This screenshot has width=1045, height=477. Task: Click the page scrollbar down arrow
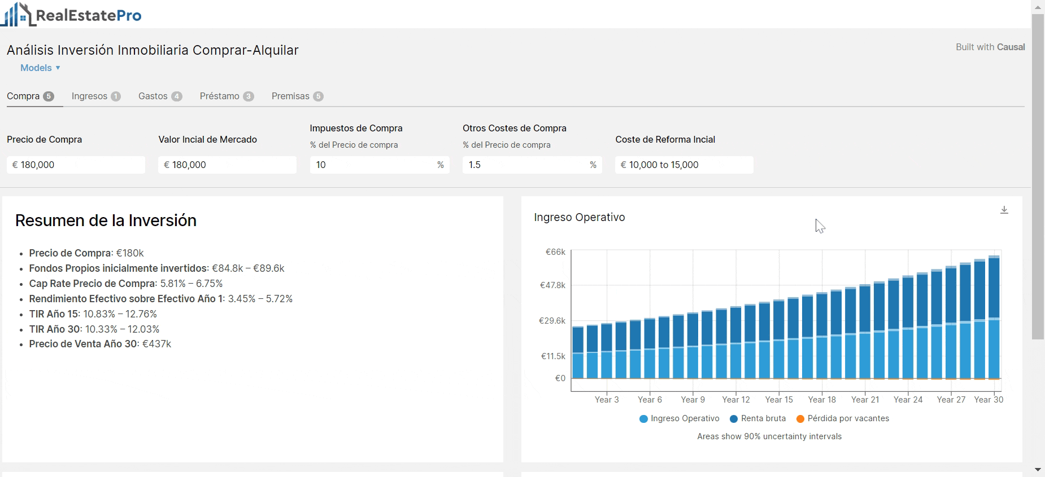click(x=1038, y=470)
